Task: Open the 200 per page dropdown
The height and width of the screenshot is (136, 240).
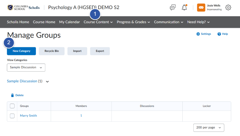Action: 209,127
